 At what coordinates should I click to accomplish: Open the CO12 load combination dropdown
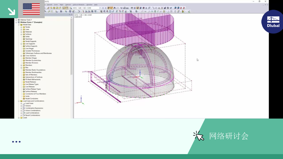click(100, 8)
